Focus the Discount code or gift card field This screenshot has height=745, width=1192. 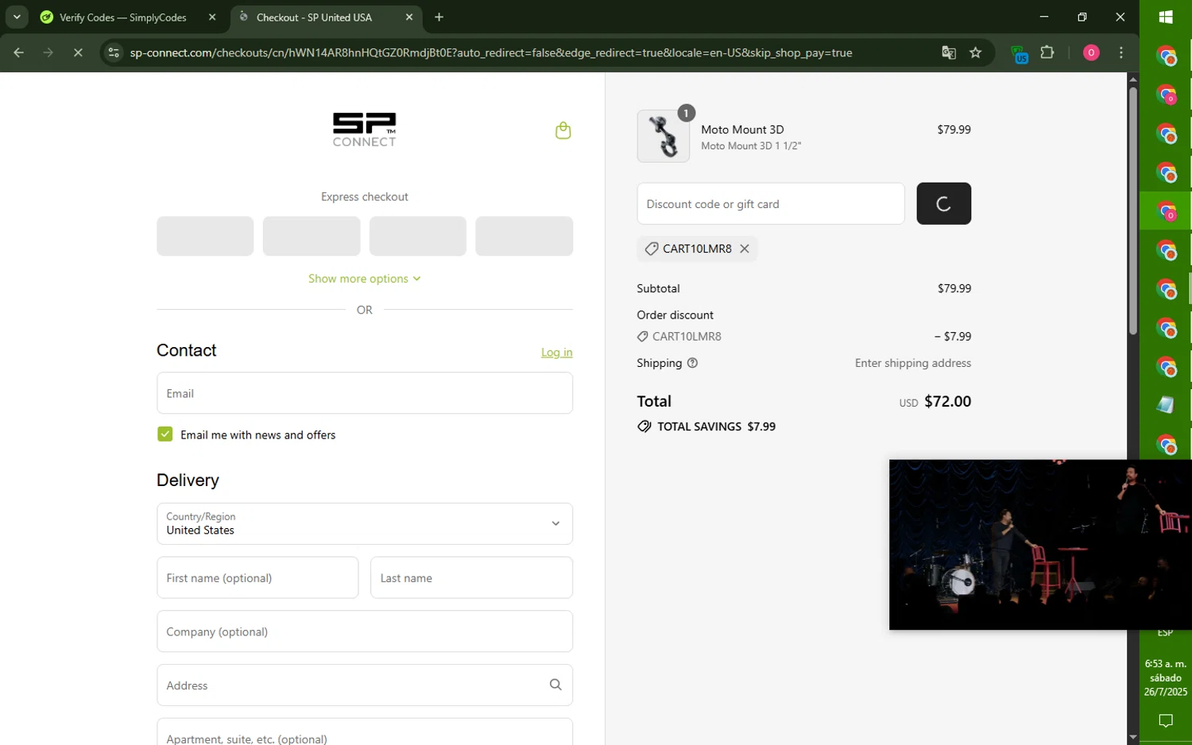(x=771, y=203)
